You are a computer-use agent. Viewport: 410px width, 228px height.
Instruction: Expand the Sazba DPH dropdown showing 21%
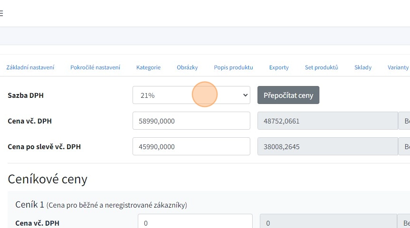pyautogui.click(x=191, y=95)
